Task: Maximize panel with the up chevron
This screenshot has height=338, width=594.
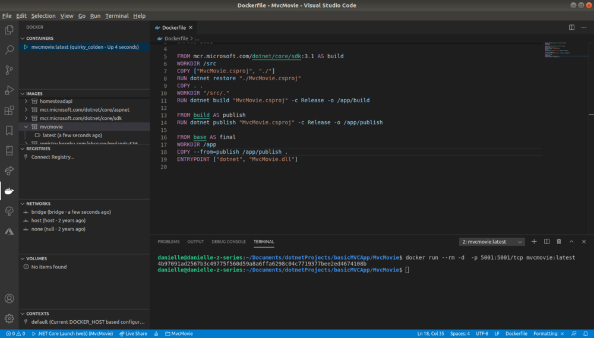Action: [x=571, y=241]
